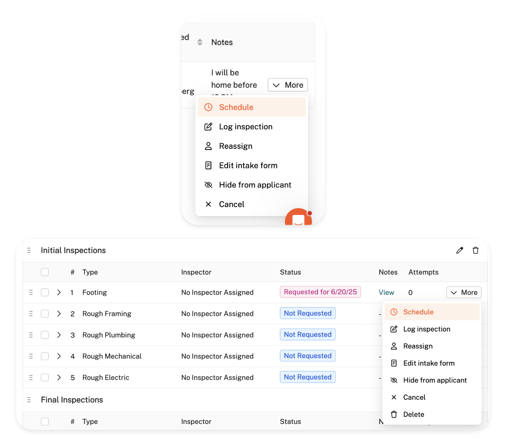Click the orange chat widget icon
This screenshot has height=448, width=509.
(x=298, y=218)
